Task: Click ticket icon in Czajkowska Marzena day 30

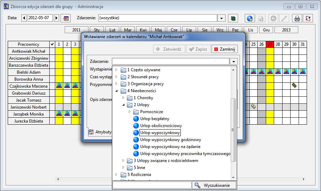Action: click(294, 85)
